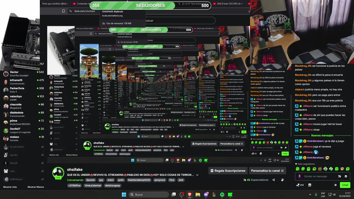Viewport: 354px width, 199px height.
Task: Click the microphone icon in system tray
Action: [x=316, y=195]
